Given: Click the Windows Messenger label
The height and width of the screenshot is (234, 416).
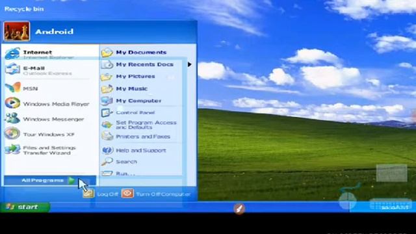Looking at the screenshot, I should coord(53,120).
